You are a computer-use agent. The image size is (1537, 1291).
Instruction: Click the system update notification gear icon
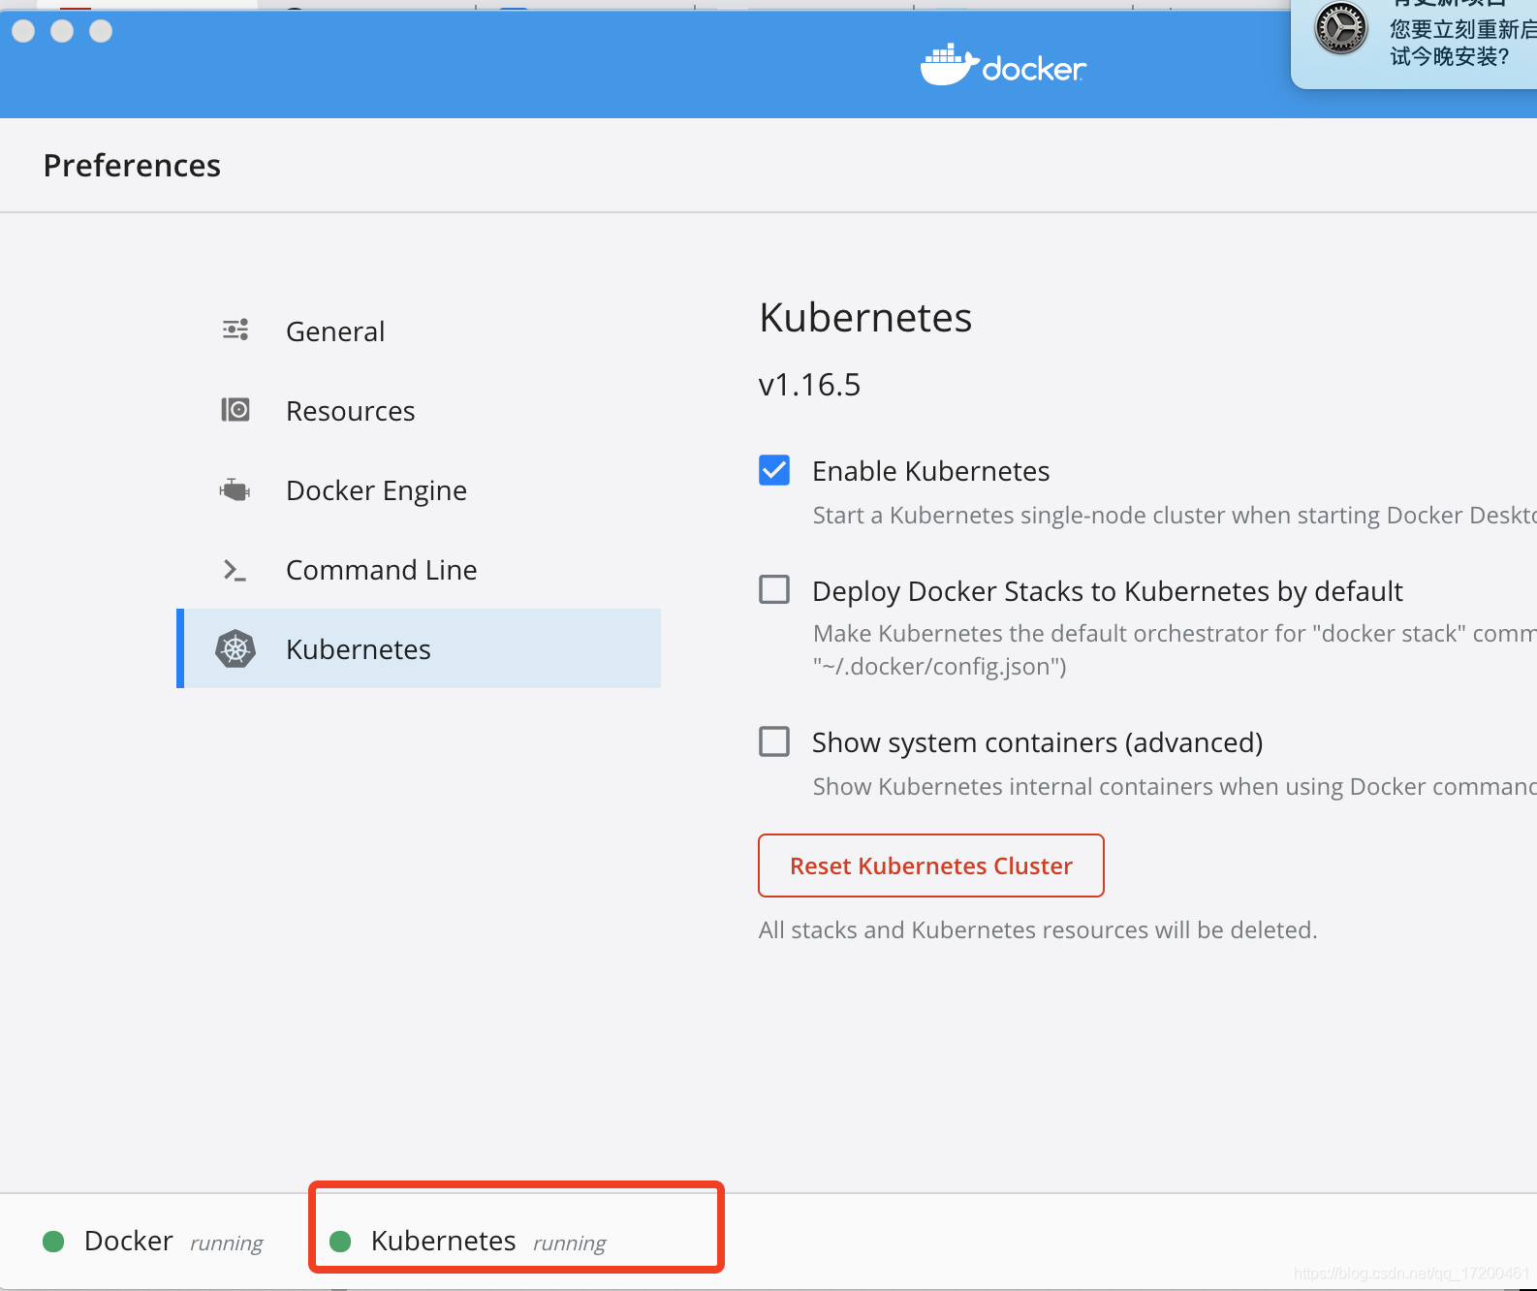pyautogui.click(x=1341, y=28)
